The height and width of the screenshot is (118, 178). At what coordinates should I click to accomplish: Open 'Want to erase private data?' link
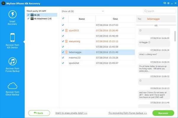71,113
